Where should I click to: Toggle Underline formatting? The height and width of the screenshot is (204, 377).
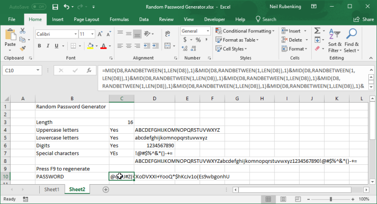[x=57, y=46]
